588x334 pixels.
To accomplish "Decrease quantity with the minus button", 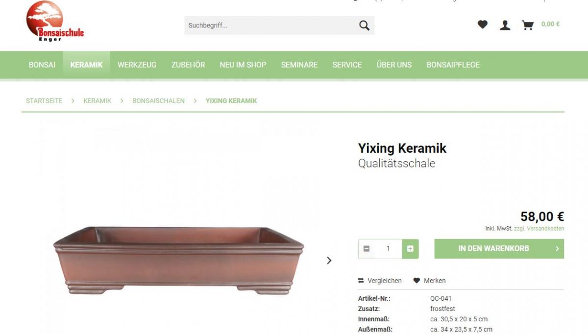I will [367, 249].
